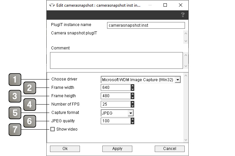Screen dimensions: 235x156
Task: Increase Frame width with up arrow
Action: tap(133, 86)
